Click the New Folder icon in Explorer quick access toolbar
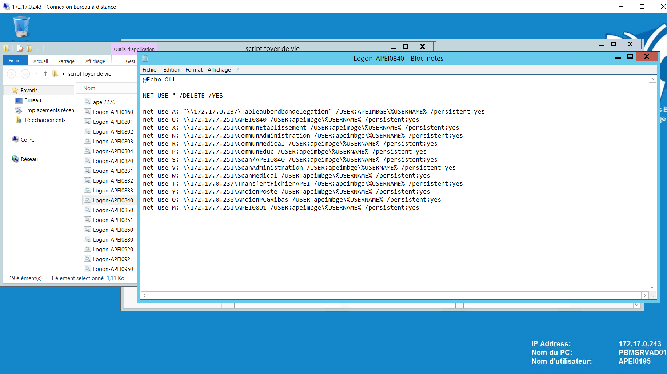Image resolution: width=667 pixels, height=374 pixels. (29, 48)
